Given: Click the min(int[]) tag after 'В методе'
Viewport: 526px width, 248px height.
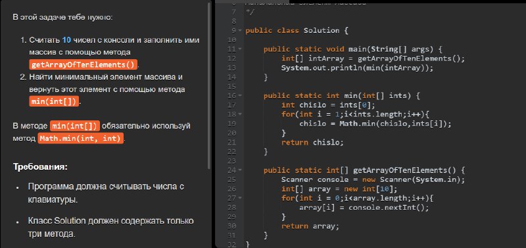Looking at the screenshot, I should [75, 126].
